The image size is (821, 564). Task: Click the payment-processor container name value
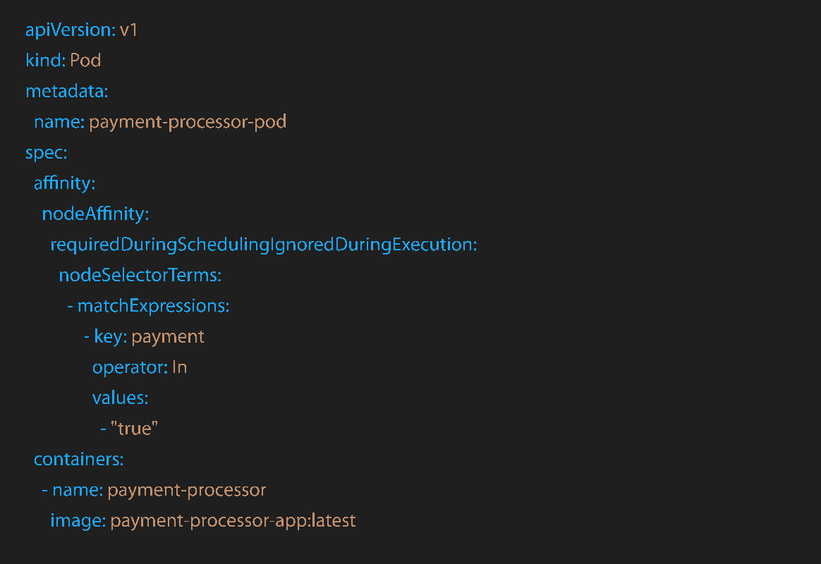187,489
